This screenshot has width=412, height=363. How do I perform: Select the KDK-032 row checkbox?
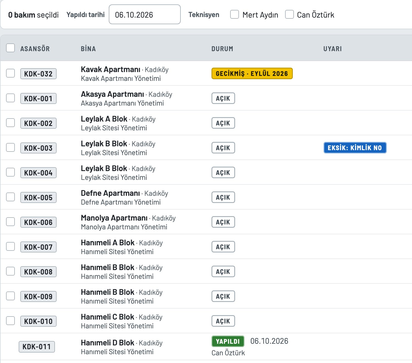coord(10,73)
